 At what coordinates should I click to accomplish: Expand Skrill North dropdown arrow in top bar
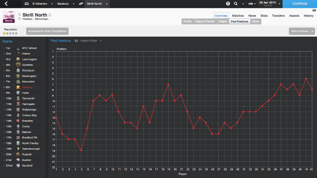coord(107,4)
